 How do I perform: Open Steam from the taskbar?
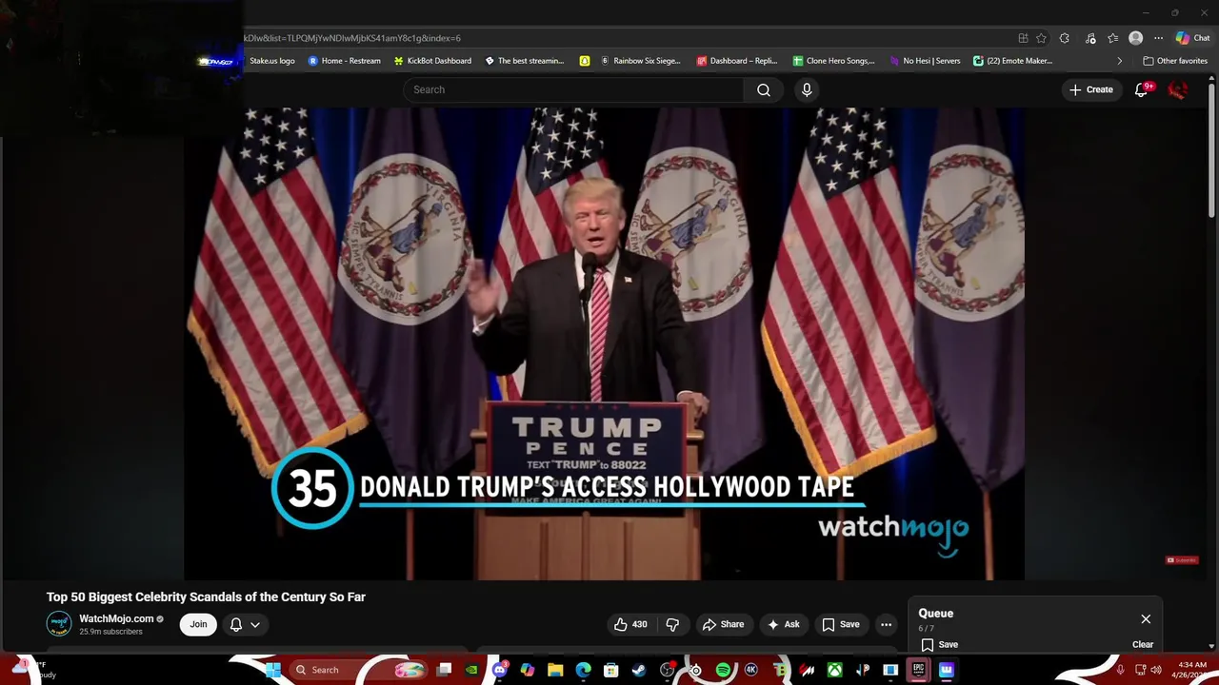(638, 670)
